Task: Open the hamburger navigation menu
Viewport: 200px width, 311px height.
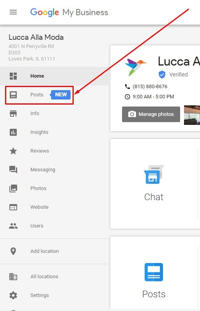Action: [13, 12]
